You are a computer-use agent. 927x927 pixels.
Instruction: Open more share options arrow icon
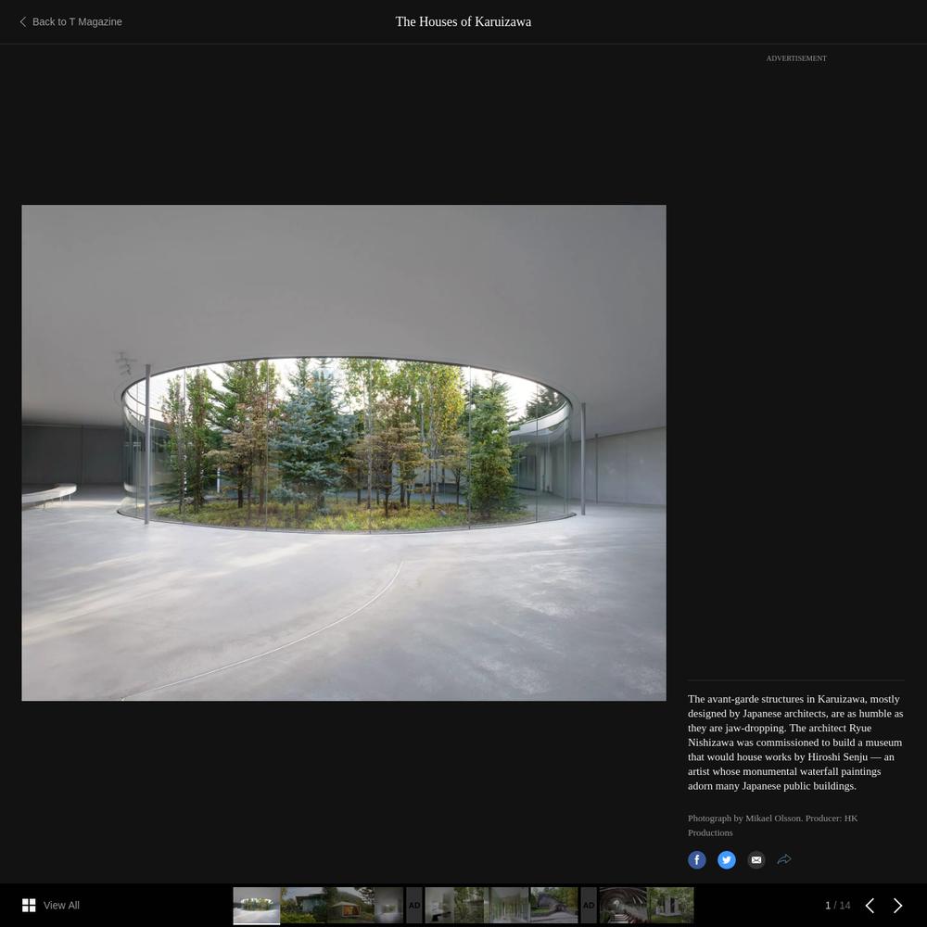[784, 859]
